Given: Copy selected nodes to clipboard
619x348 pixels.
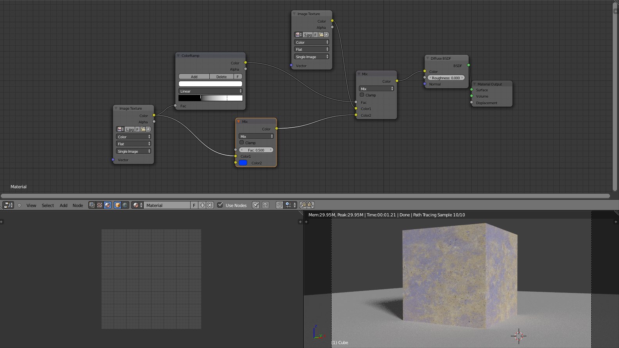Looking at the screenshot, I should [303, 205].
